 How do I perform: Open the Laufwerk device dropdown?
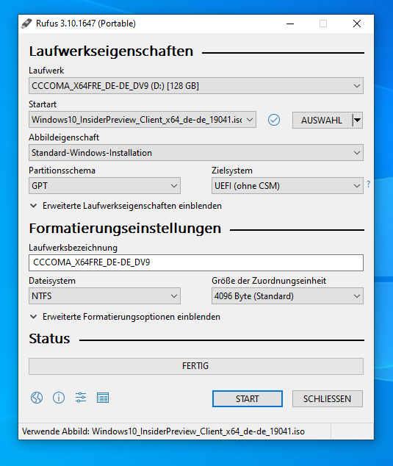coord(196,86)
